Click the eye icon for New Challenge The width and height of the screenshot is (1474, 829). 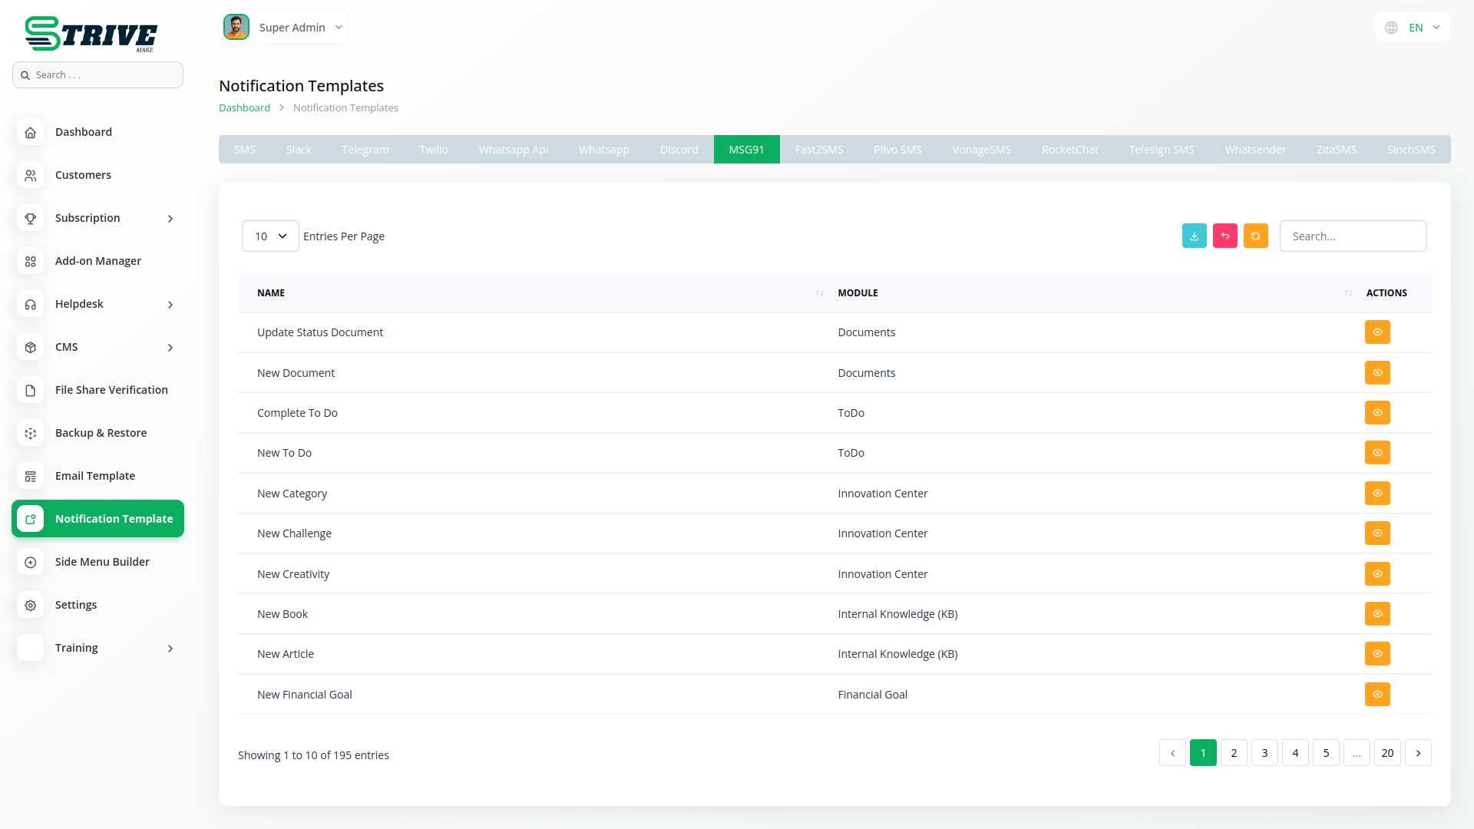pyautogui.click(x=1377, y=533)
